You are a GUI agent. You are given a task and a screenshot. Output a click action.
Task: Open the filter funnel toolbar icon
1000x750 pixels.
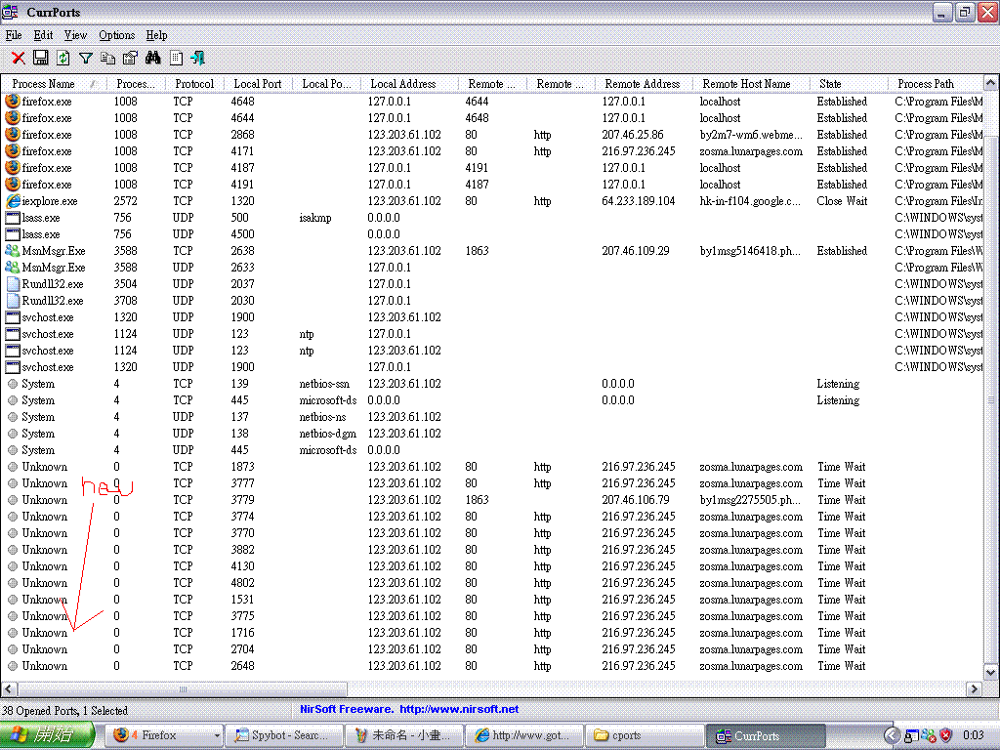pos(86,59)
